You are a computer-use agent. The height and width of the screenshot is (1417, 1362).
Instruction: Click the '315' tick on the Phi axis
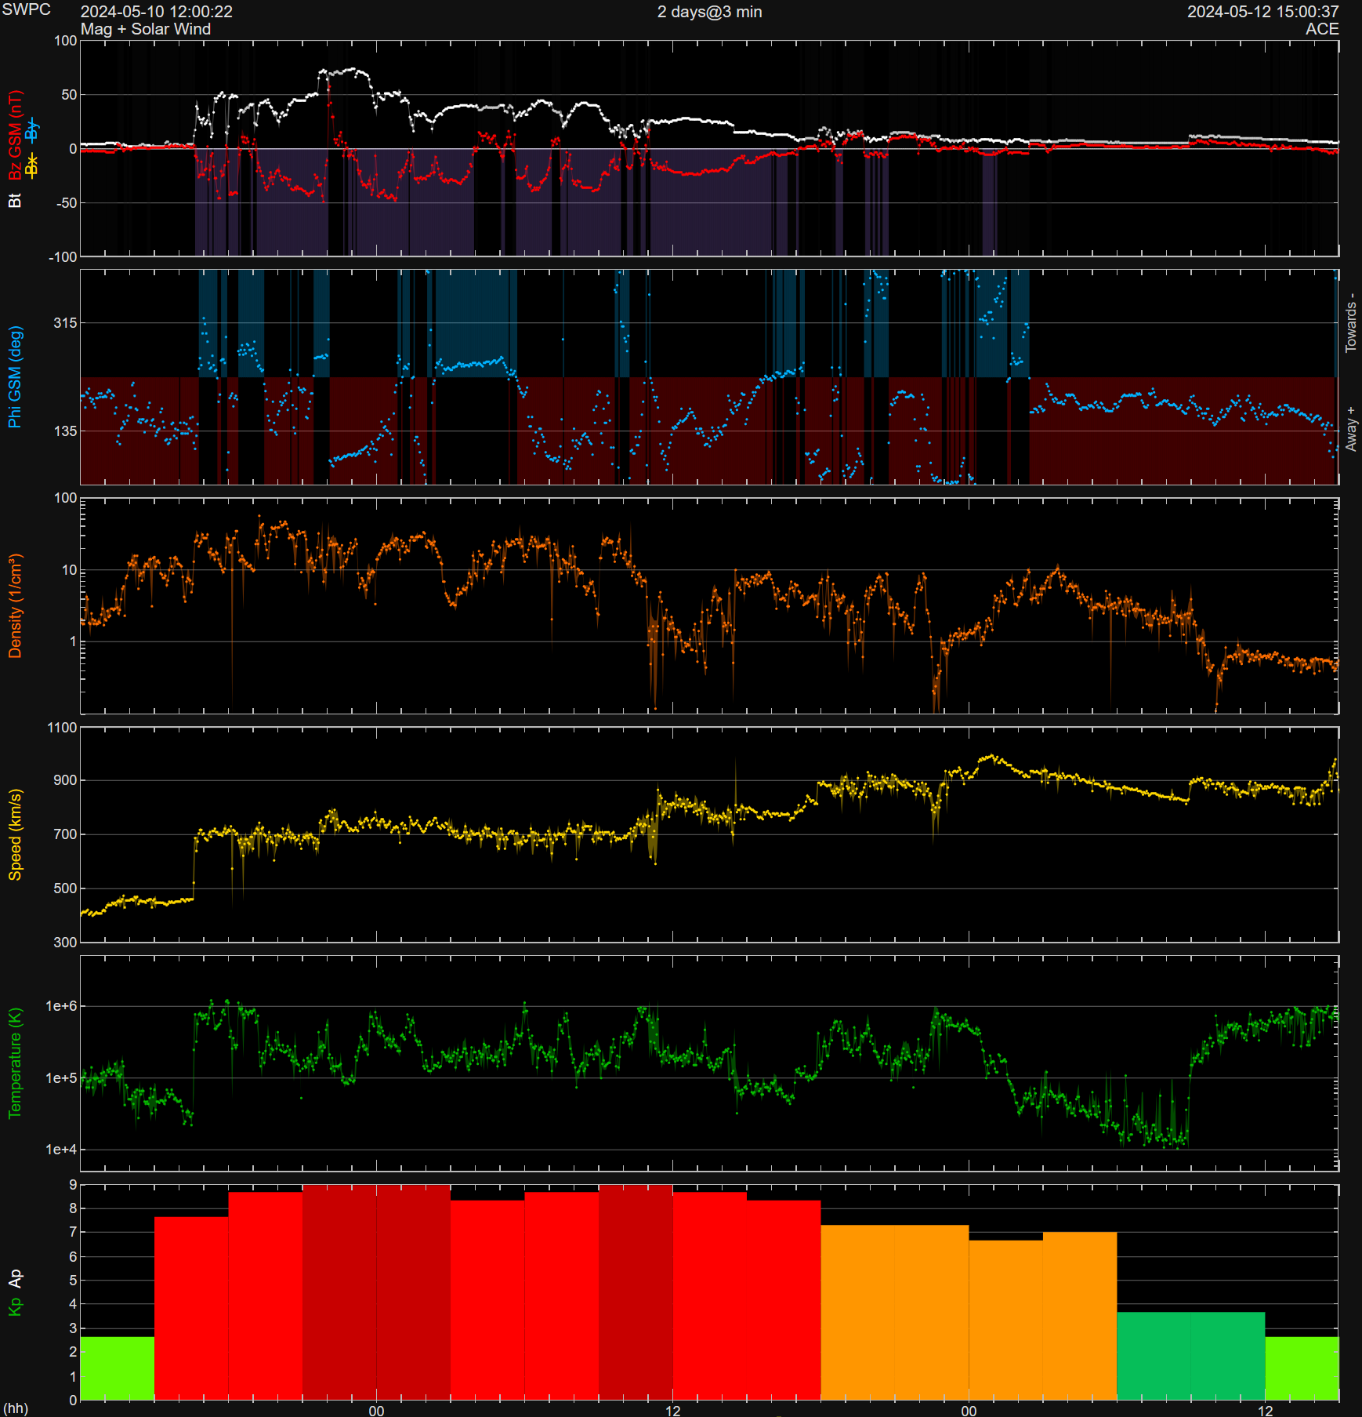coord(66,323)
